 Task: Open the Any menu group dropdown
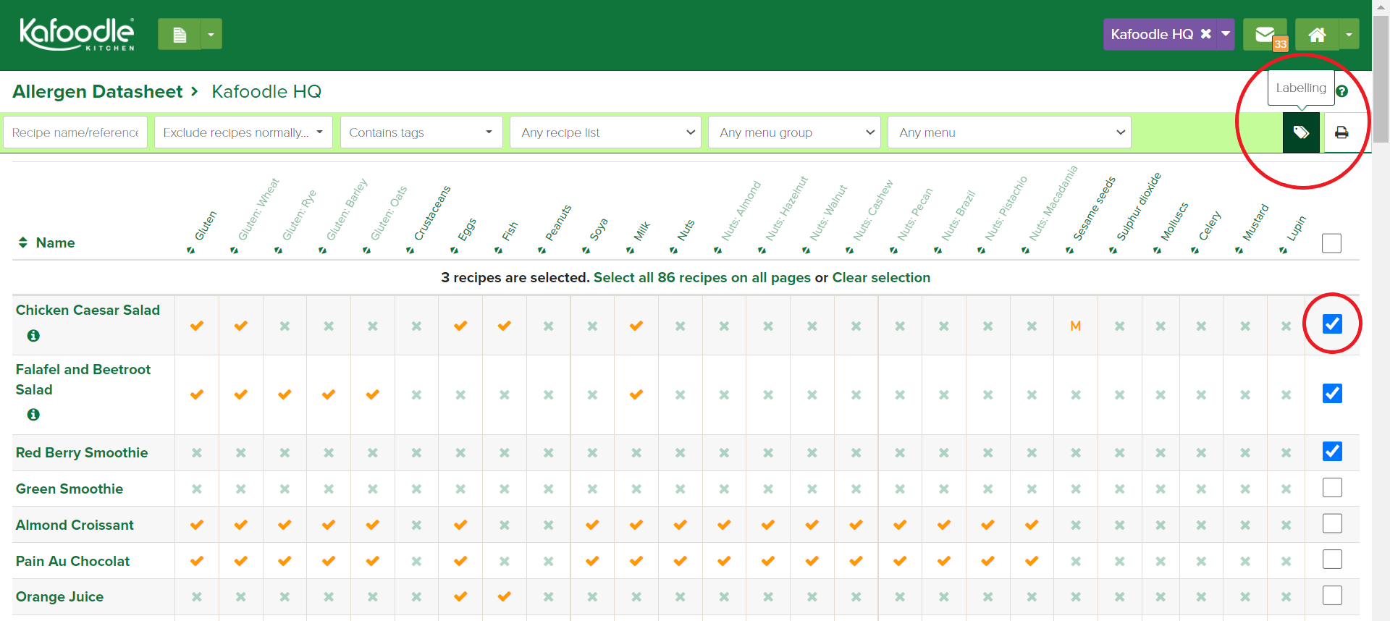[794, 132]
